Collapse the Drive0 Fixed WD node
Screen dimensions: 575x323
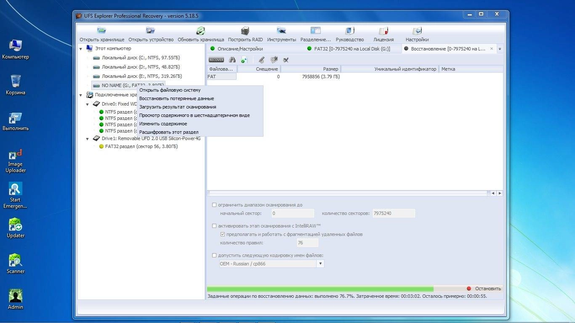click(x=88, y=104)
